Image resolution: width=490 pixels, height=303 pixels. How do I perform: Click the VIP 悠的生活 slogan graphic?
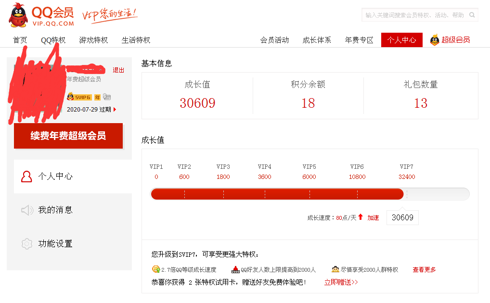(109, 15)
